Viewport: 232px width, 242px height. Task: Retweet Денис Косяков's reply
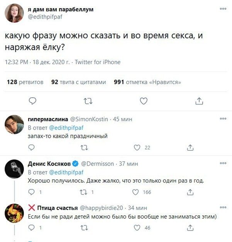click(x=84, y=192)
